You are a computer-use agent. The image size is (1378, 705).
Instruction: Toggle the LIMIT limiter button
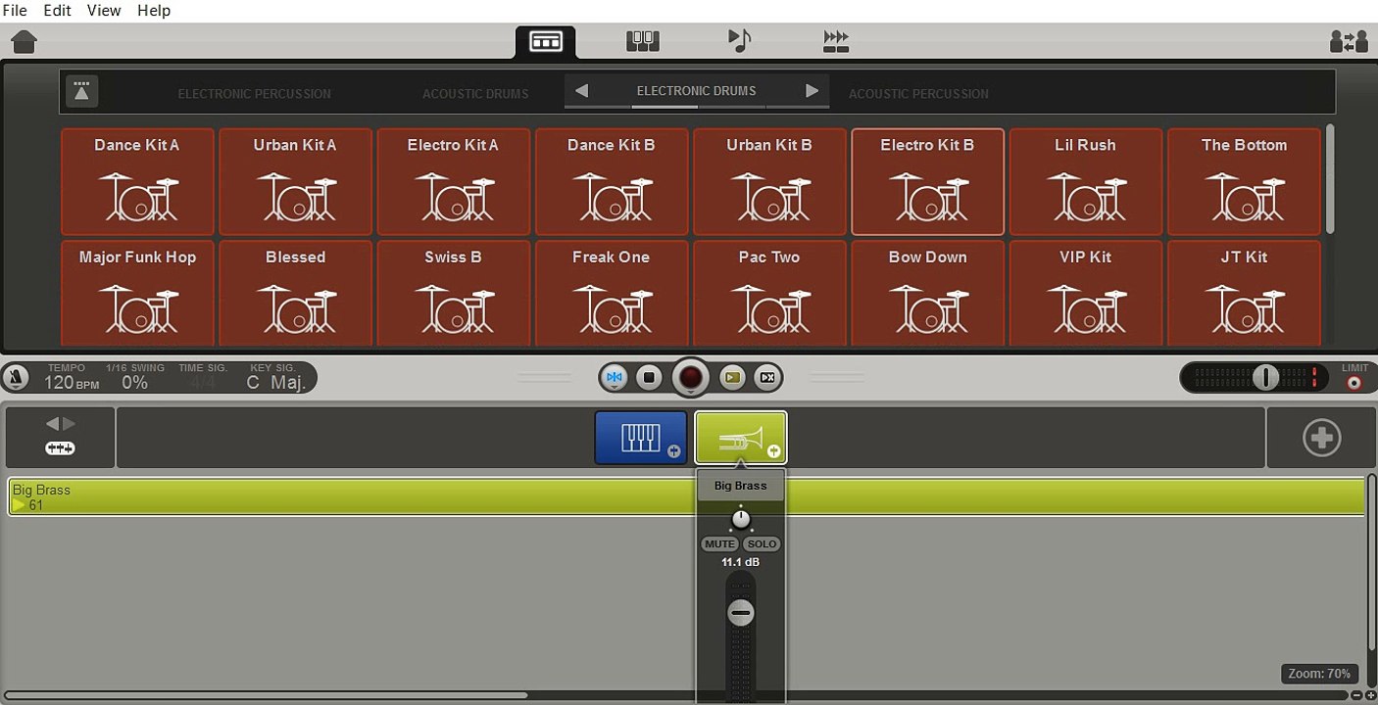[1354, 382]
